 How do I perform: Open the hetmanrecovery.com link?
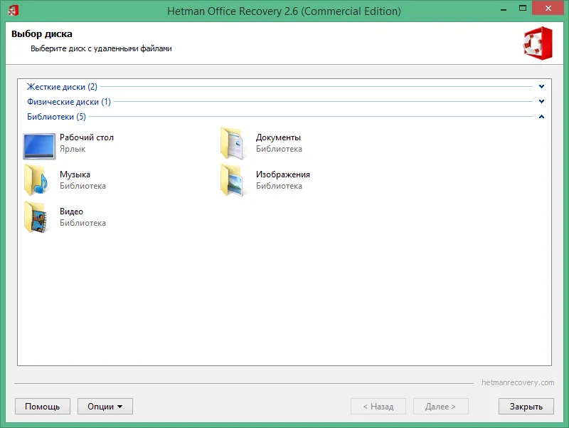(518, 382)
